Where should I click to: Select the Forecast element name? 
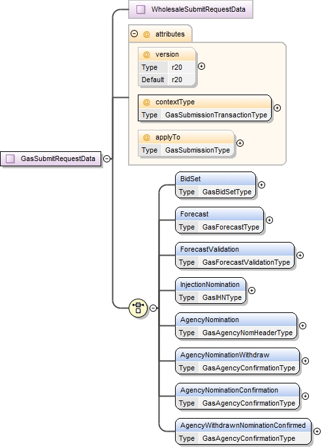[x=195, y=215]
